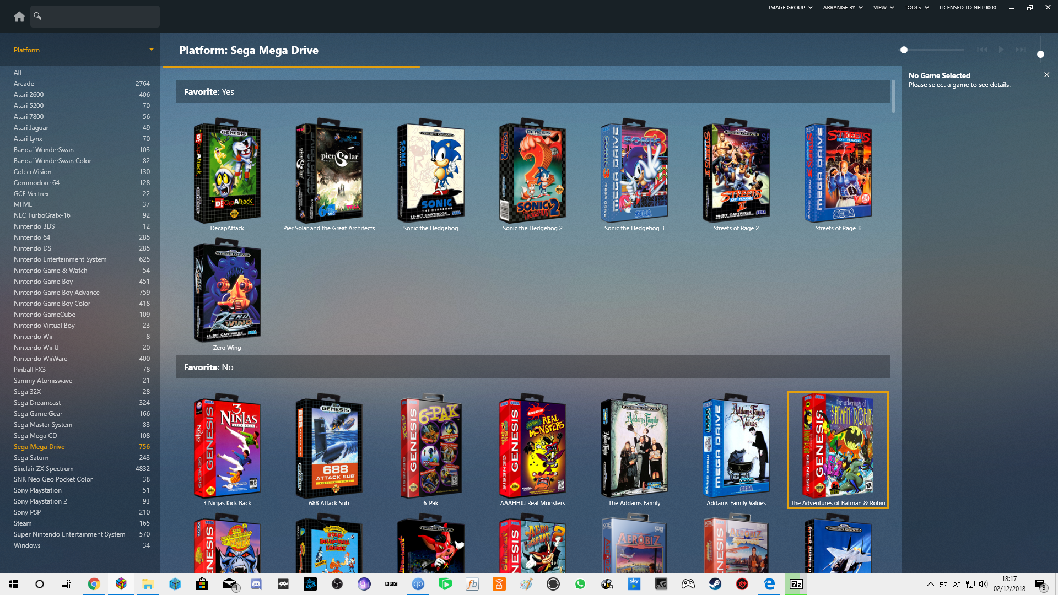Select the Sonic the Hedgehog box art
This screenshot has width=1058, height=595.
(431, 171)
